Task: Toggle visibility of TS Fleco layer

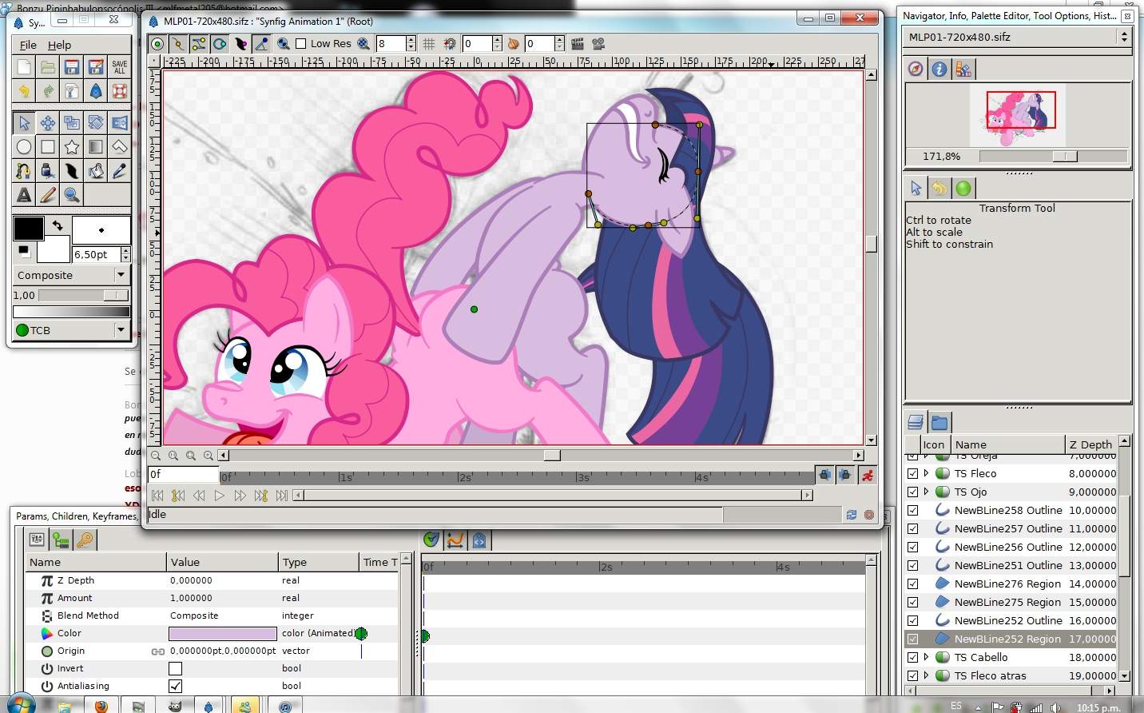Action: (913, 473)
